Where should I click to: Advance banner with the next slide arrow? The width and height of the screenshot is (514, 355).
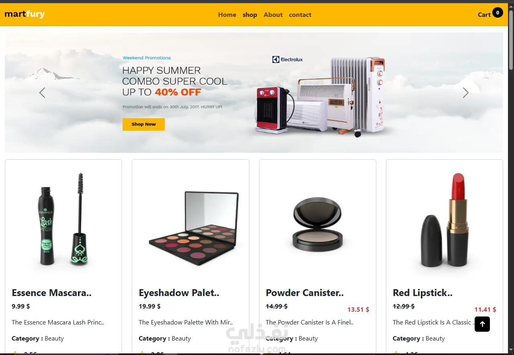click(x=465, y=93)
